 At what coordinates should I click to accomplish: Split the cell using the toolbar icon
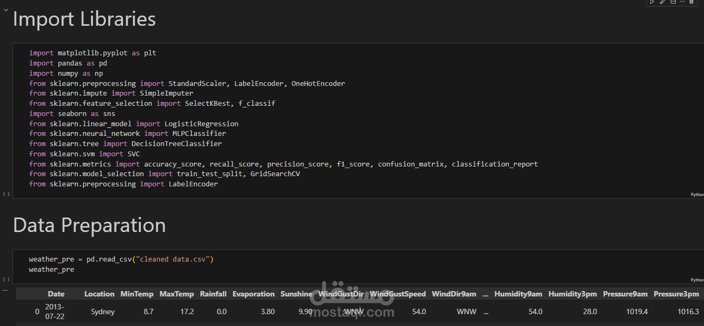[x=672, y=2]
